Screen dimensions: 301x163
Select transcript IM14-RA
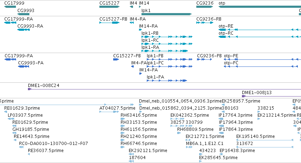click(x=149, y=26)
